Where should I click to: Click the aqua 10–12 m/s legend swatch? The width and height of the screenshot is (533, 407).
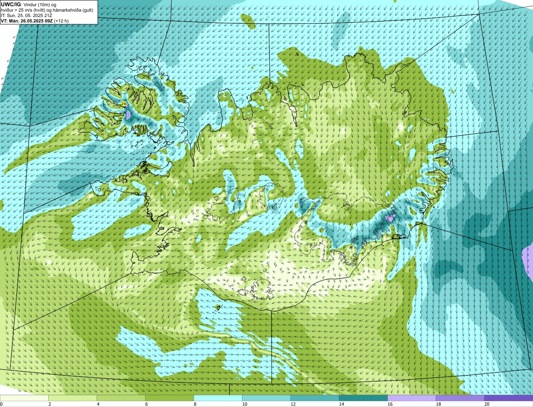coord(266,398)
